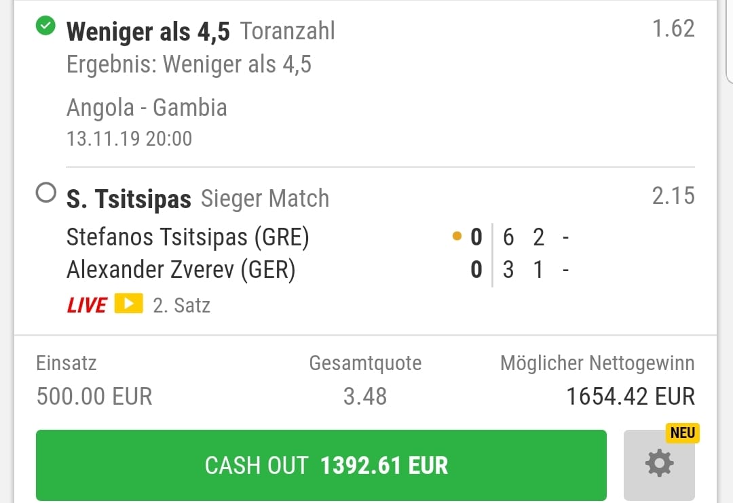The height and width of the screenshot is (503, 733).
Task: Click the Gesamtquote 3.48 value
Action: coord(364,396)
